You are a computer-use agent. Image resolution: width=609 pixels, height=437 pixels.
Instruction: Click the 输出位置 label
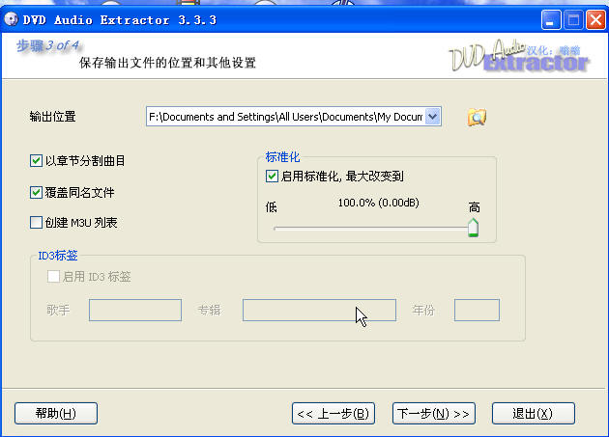[x=52, y=117]
